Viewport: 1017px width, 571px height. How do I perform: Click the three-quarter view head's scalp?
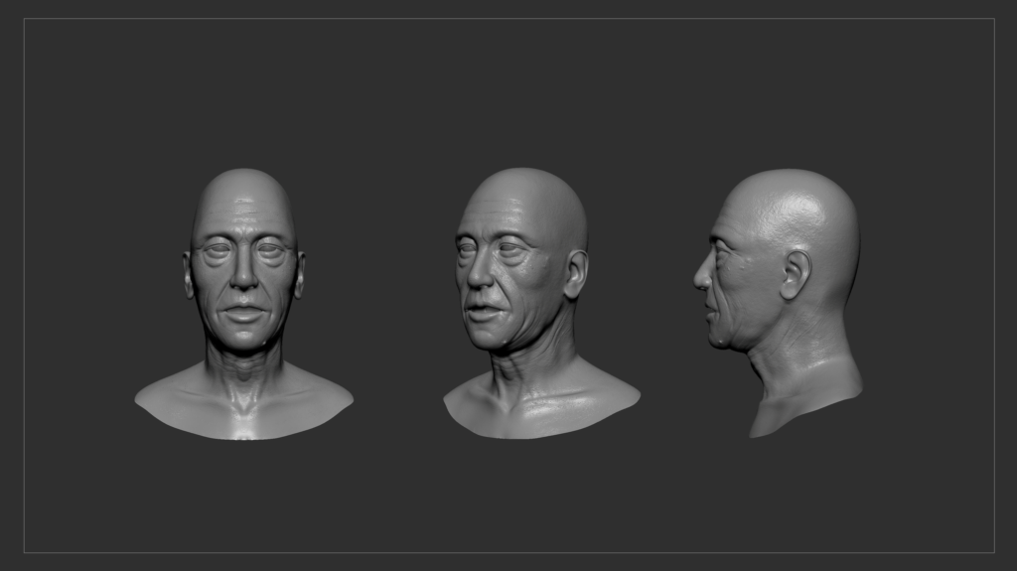coord(531,194)
